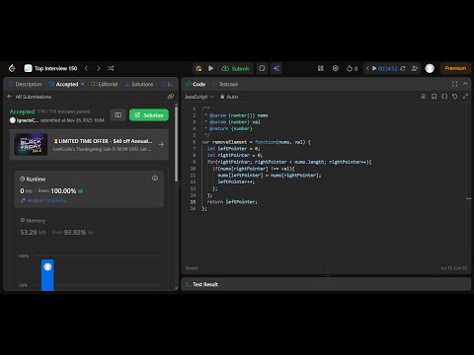The height and width of the screenshot is (355, 474).
Task: Submit the solution
Action: coord(235,68)
